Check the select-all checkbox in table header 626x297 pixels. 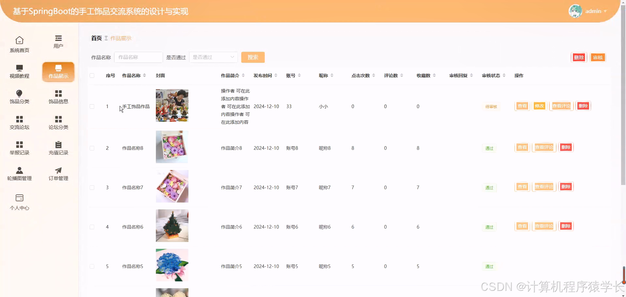coord(92,75)
